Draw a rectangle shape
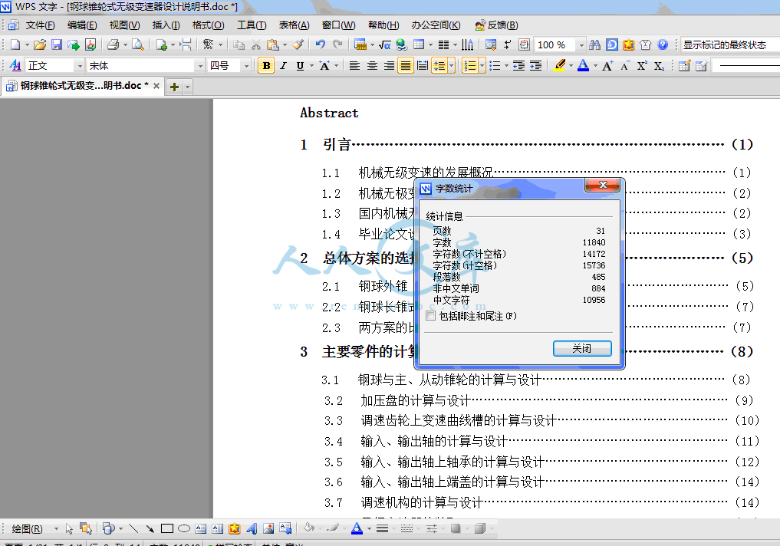780x546 pixels. [x=167, y=528]
